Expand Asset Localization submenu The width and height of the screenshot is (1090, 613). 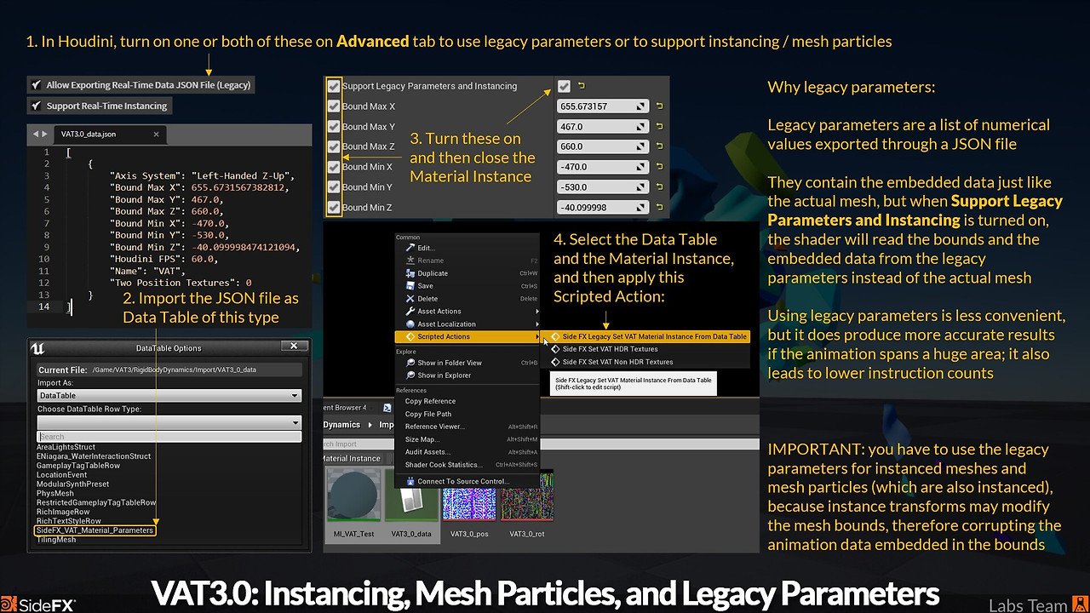pos(468,324)
